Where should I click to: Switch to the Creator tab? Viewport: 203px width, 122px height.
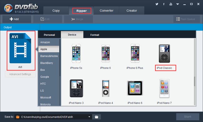click(132, 11)
